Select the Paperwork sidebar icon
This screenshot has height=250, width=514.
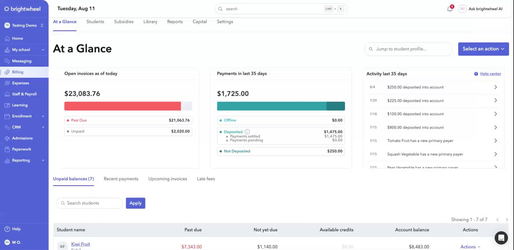[7, 149]
